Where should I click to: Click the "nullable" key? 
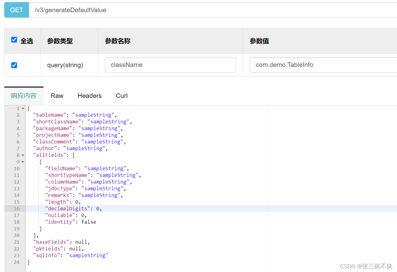(60, 215)
